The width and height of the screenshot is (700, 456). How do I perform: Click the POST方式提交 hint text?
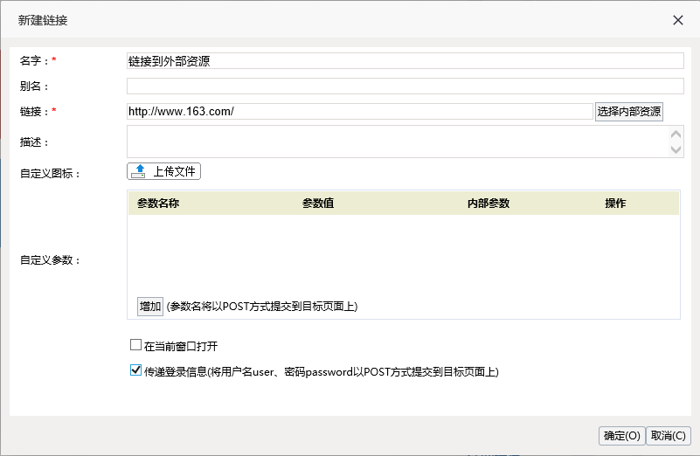(x=262, y=307)
